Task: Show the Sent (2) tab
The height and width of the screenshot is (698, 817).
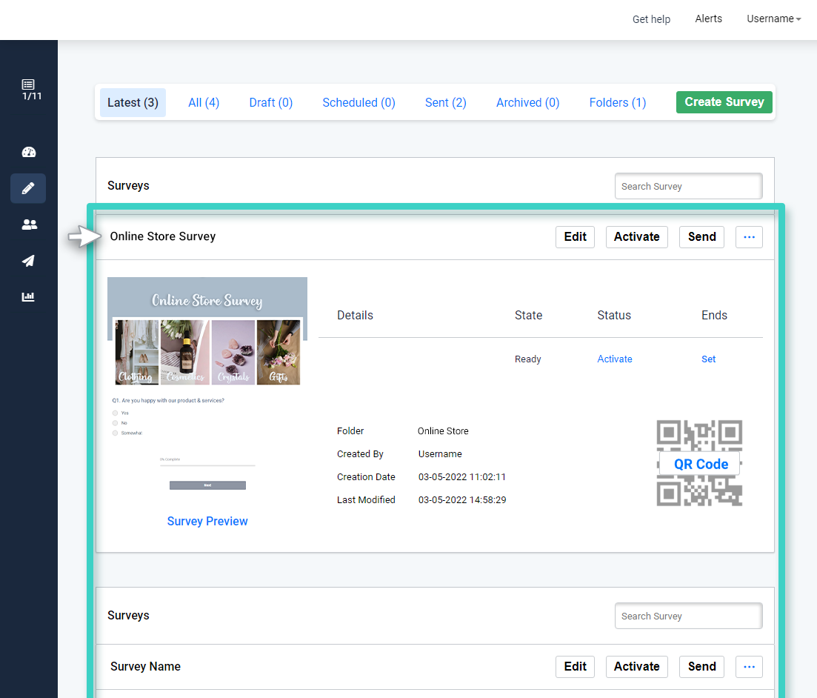Action: (x=445, y=103)
